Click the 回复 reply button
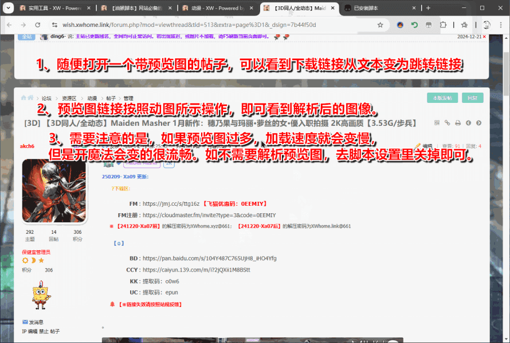The width and height of the screenshot is (510, 343). 473,98
